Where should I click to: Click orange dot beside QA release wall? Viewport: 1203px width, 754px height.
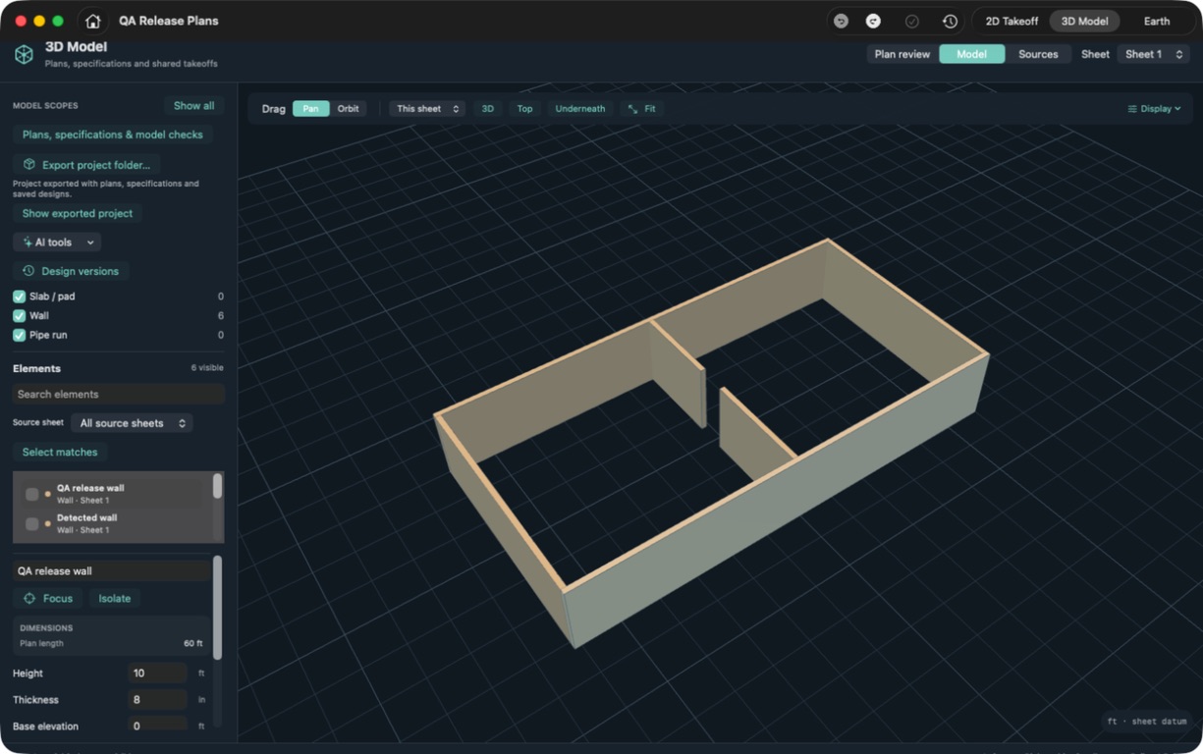[47, 494]
